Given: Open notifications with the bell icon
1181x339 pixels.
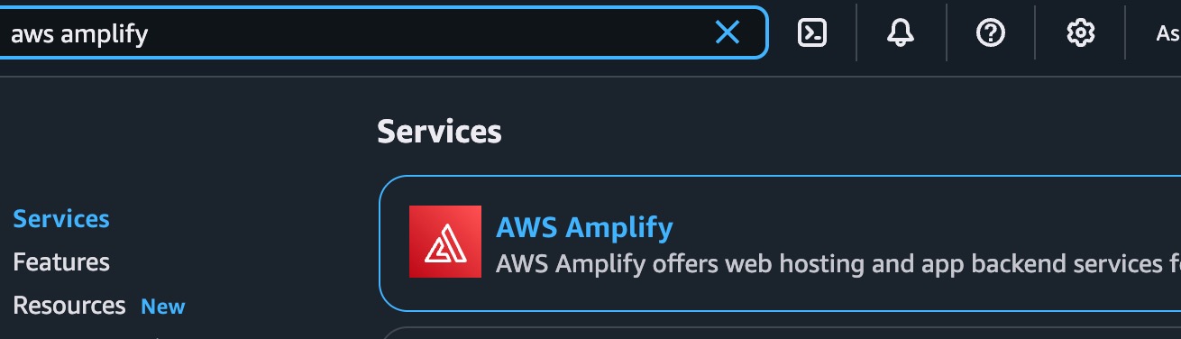Looking at the screenshot, I should (901, 33).
